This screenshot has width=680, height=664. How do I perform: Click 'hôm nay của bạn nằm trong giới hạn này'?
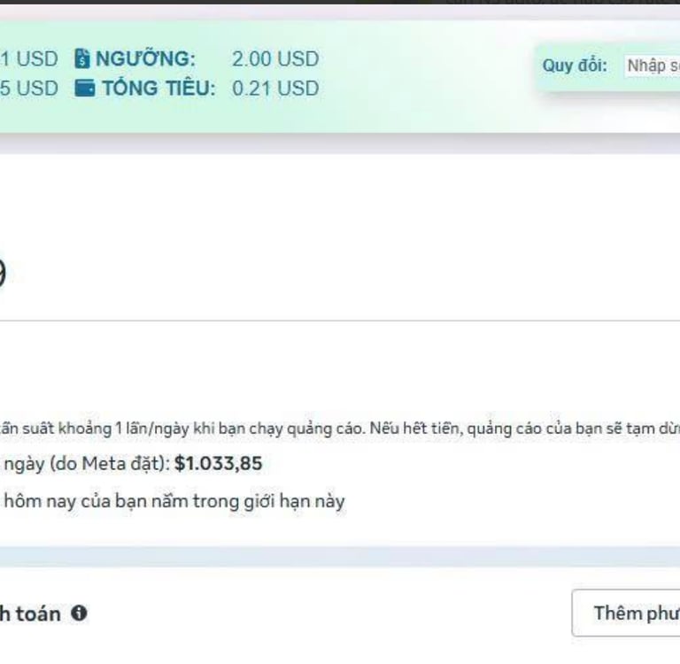click(x=174, y=501)
